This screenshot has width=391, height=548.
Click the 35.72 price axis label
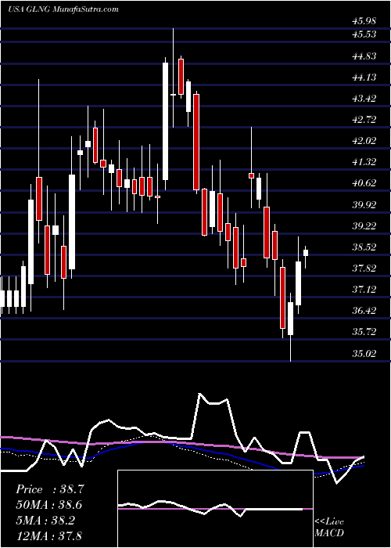[x=364, y=332]
